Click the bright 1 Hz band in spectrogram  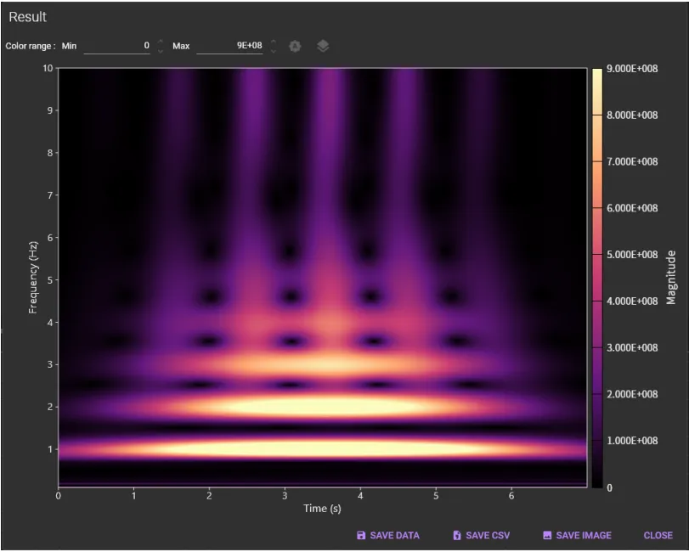click(x=323, y=448)
